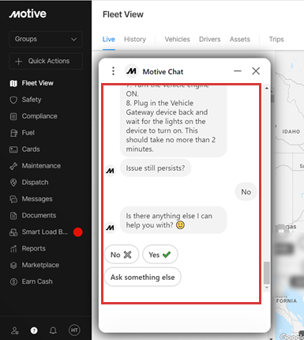Open Smart Load Board entry

[45, 232]
